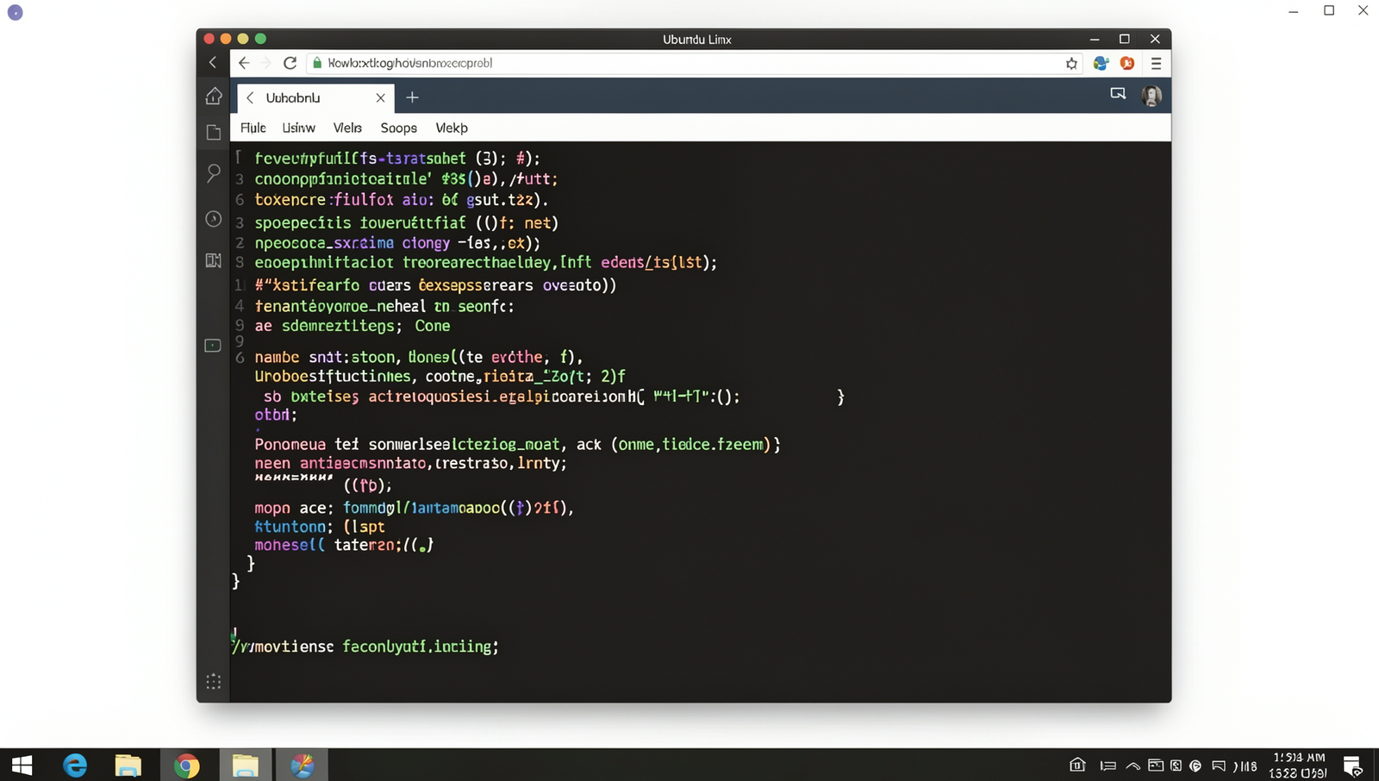Click the screen cast icon near the avatar
The image size is (1379, 781).
[1118, 93]
